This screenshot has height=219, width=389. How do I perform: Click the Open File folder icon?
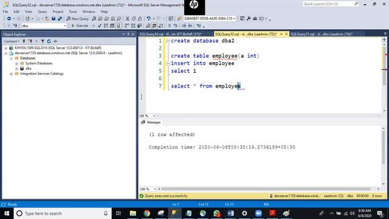tap(47, 19)
